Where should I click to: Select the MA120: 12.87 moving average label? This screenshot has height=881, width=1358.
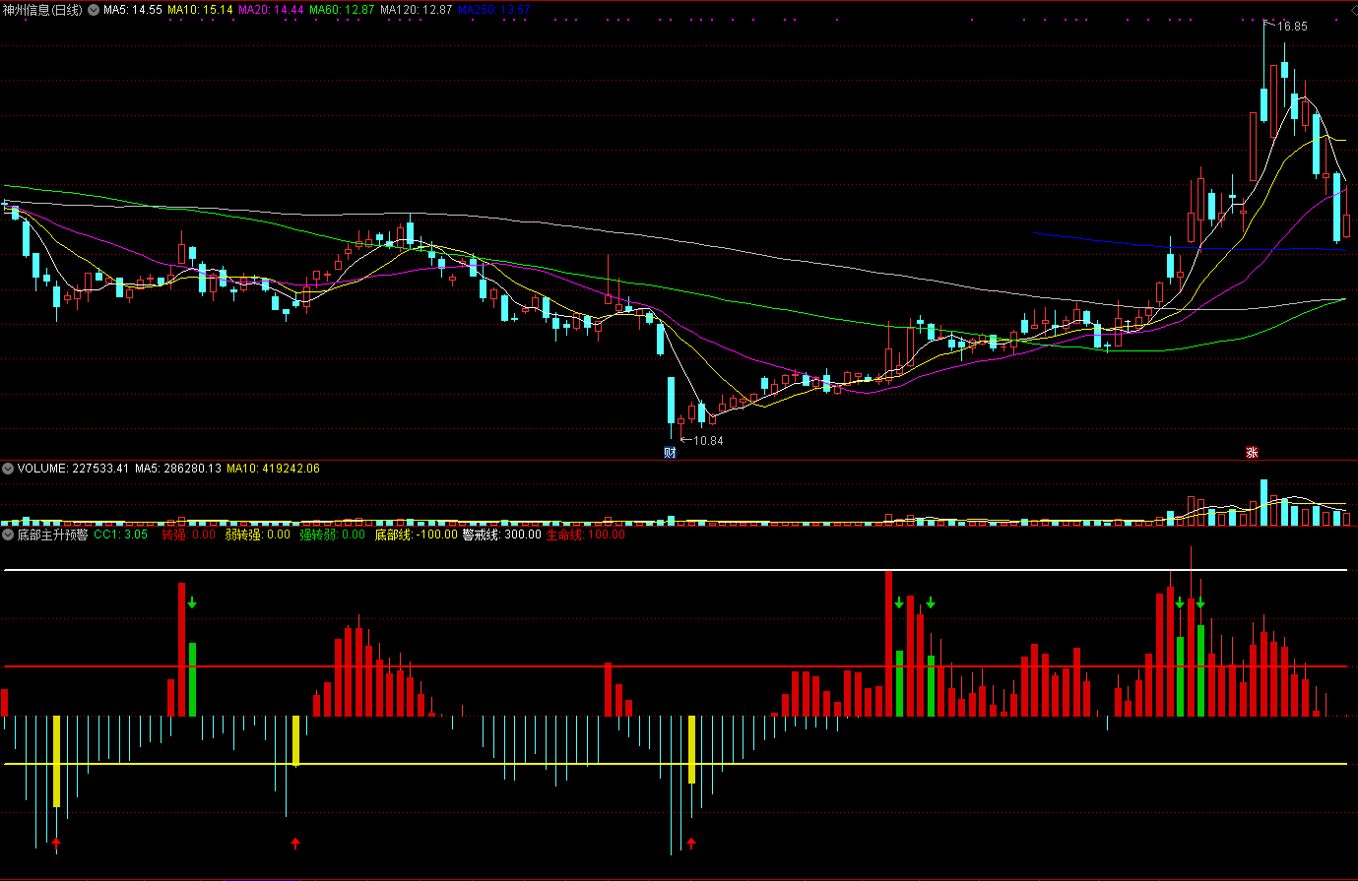417,10
